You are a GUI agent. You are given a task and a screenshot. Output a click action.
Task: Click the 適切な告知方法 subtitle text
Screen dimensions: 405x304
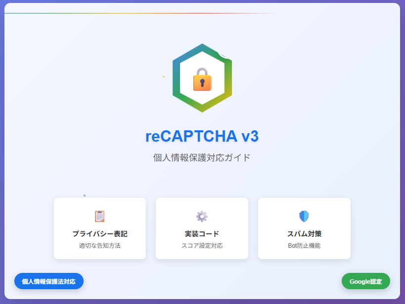coord(100,246)
